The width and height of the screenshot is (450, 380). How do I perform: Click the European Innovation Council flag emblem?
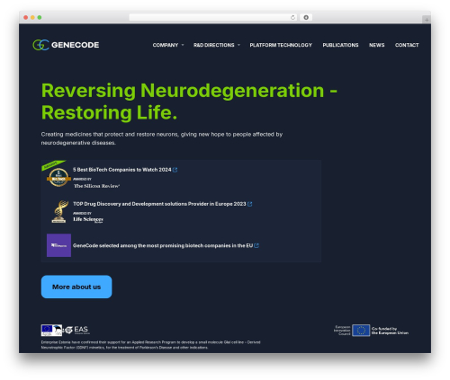361,331
